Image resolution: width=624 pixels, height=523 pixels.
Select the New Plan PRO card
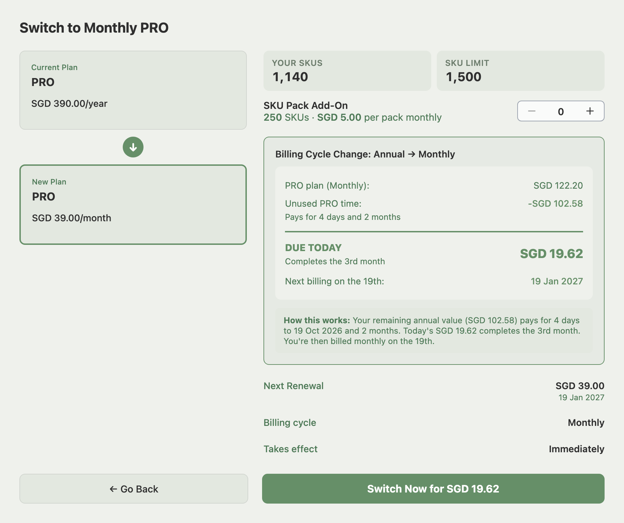click(x=133, y=205)
